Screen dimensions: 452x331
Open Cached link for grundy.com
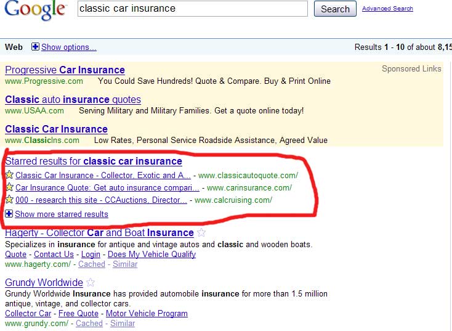[x=89, y=323]
